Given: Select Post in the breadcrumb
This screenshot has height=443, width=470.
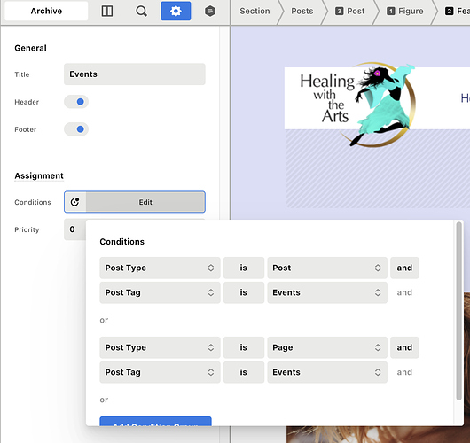Looking at the screenshot, I should [349, 12].
